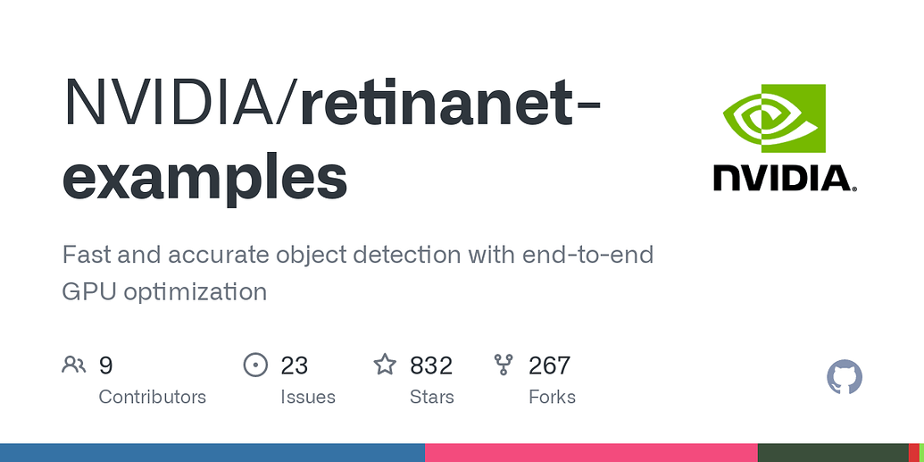Click the green NVIDIA eye logo
The height and width of the screenshot is (462, 924).
pyautogui.click(x=774, y=118)
